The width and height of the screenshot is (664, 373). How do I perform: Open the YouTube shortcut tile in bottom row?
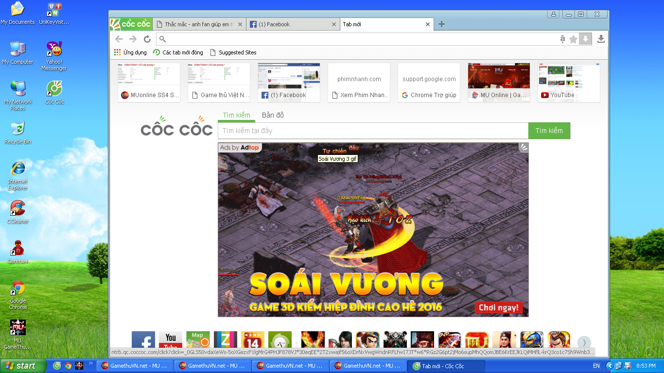[x=171, y=339]
